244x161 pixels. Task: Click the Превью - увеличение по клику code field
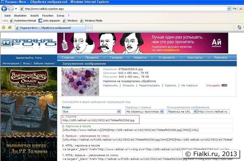pos(148,140)
